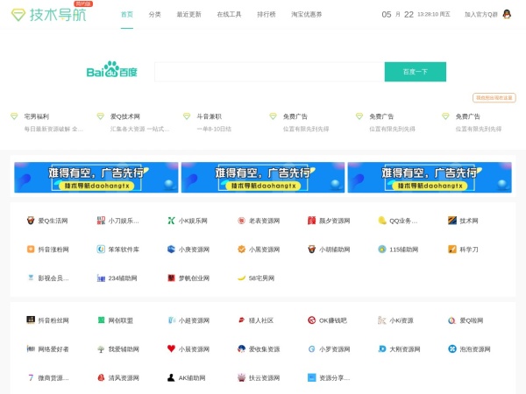The height and width of the screenshot is (394, 526).
Task: Click the 每日最新资源破解 description text
Action: point(53,129)
